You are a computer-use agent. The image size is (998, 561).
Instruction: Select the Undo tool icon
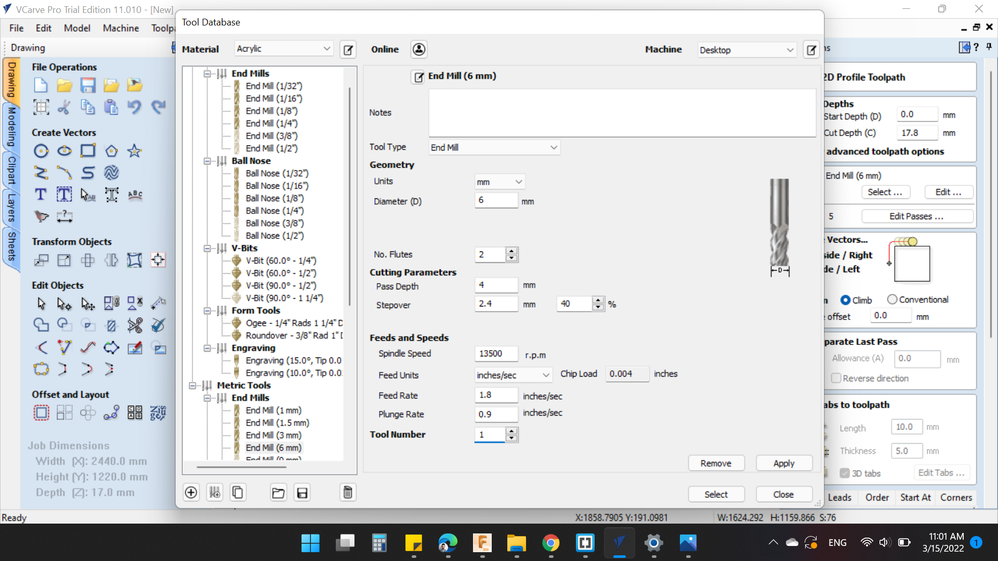(135, 107)
